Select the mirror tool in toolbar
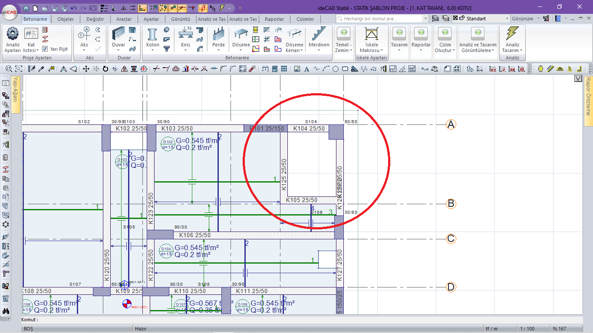 (125, 69)
